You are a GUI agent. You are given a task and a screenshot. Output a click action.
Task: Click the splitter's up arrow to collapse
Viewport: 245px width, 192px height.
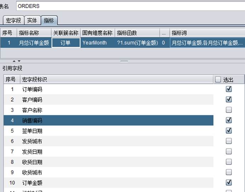[14, 61]
